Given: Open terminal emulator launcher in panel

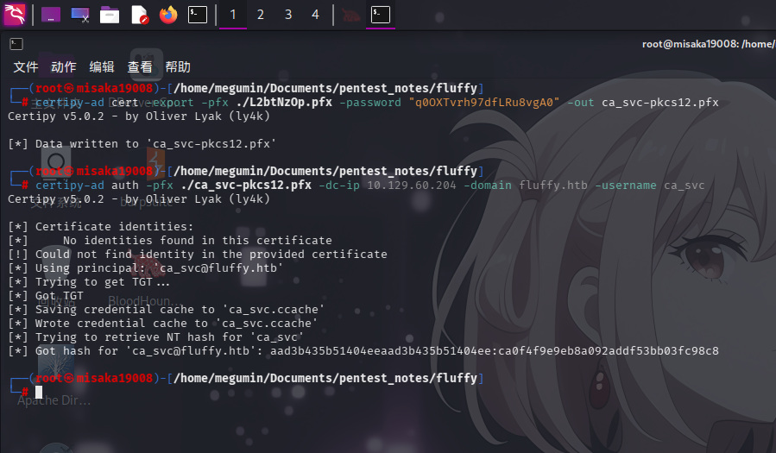Looking at the screenshot, I should [198, 15].
